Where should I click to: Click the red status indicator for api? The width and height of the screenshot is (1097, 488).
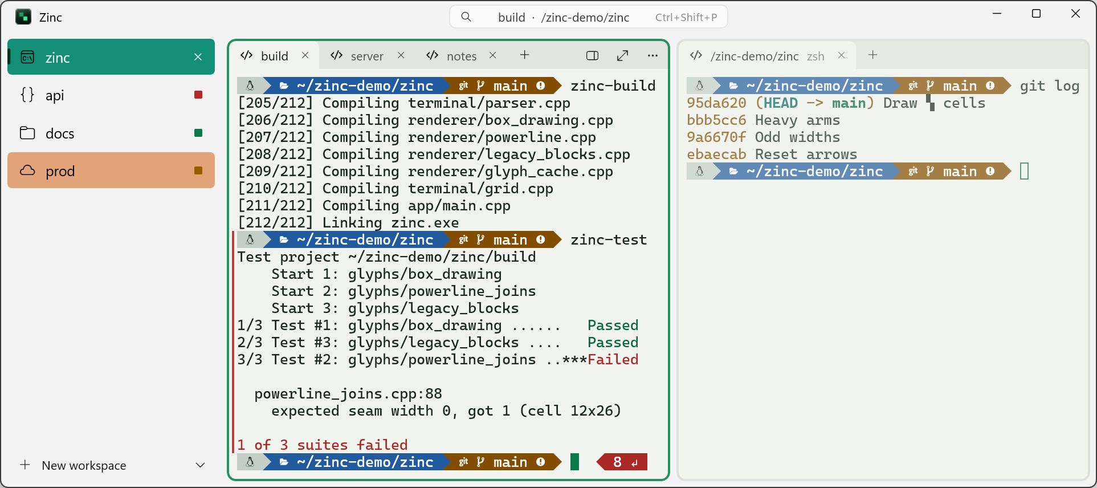(x=198, y=95)
